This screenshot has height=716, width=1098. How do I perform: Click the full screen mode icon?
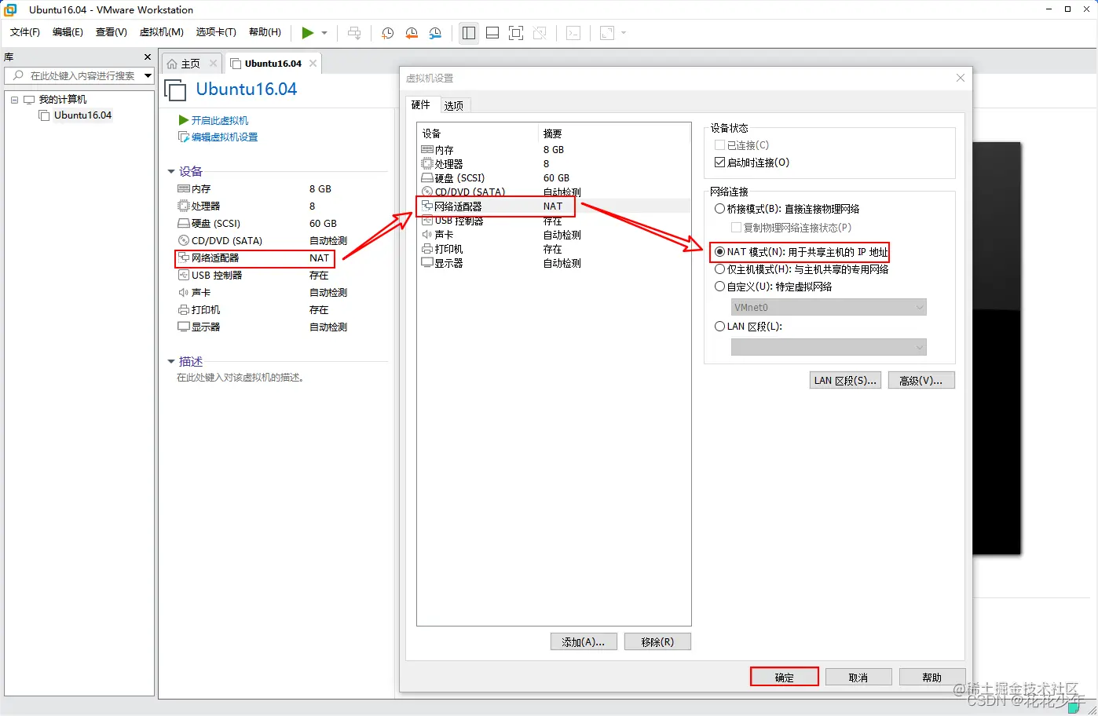[516, 33]
